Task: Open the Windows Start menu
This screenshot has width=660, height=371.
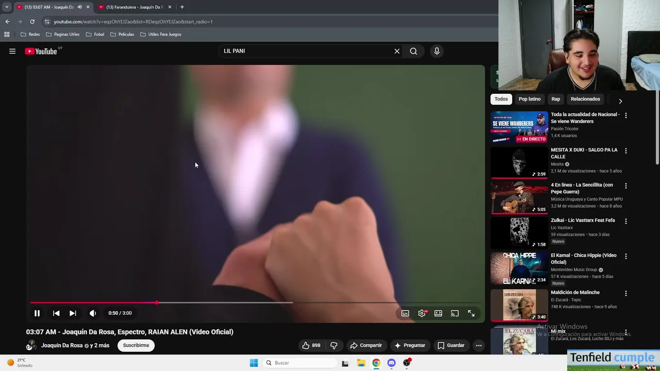Action: tap(254, 363)
